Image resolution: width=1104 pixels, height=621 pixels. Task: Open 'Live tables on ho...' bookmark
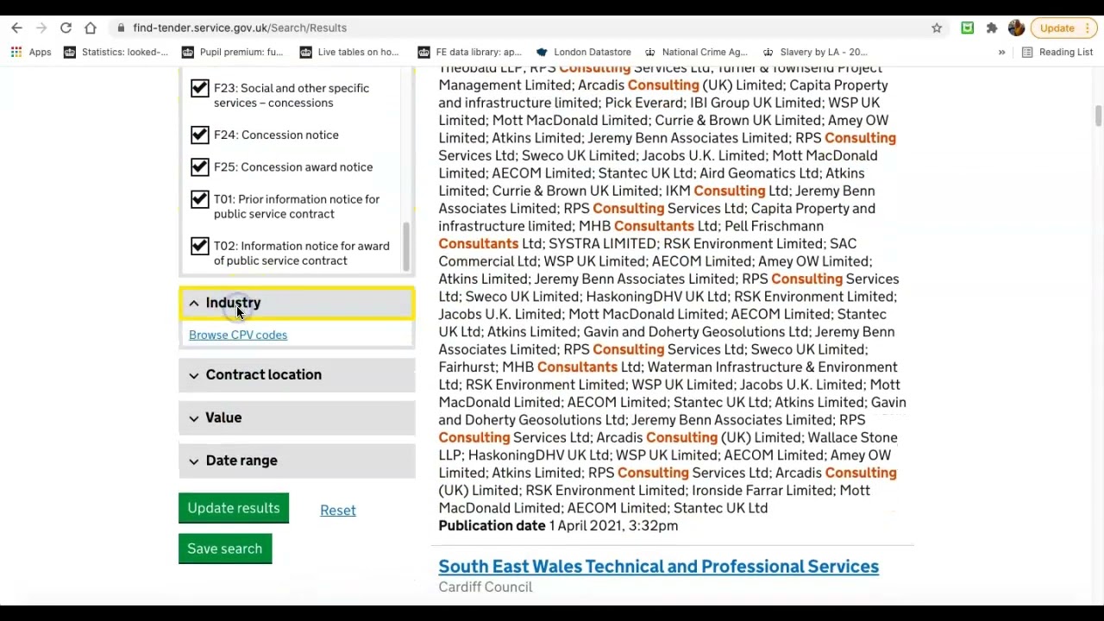349,52
